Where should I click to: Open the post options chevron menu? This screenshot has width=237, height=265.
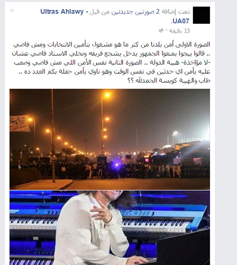pos(12,11)
